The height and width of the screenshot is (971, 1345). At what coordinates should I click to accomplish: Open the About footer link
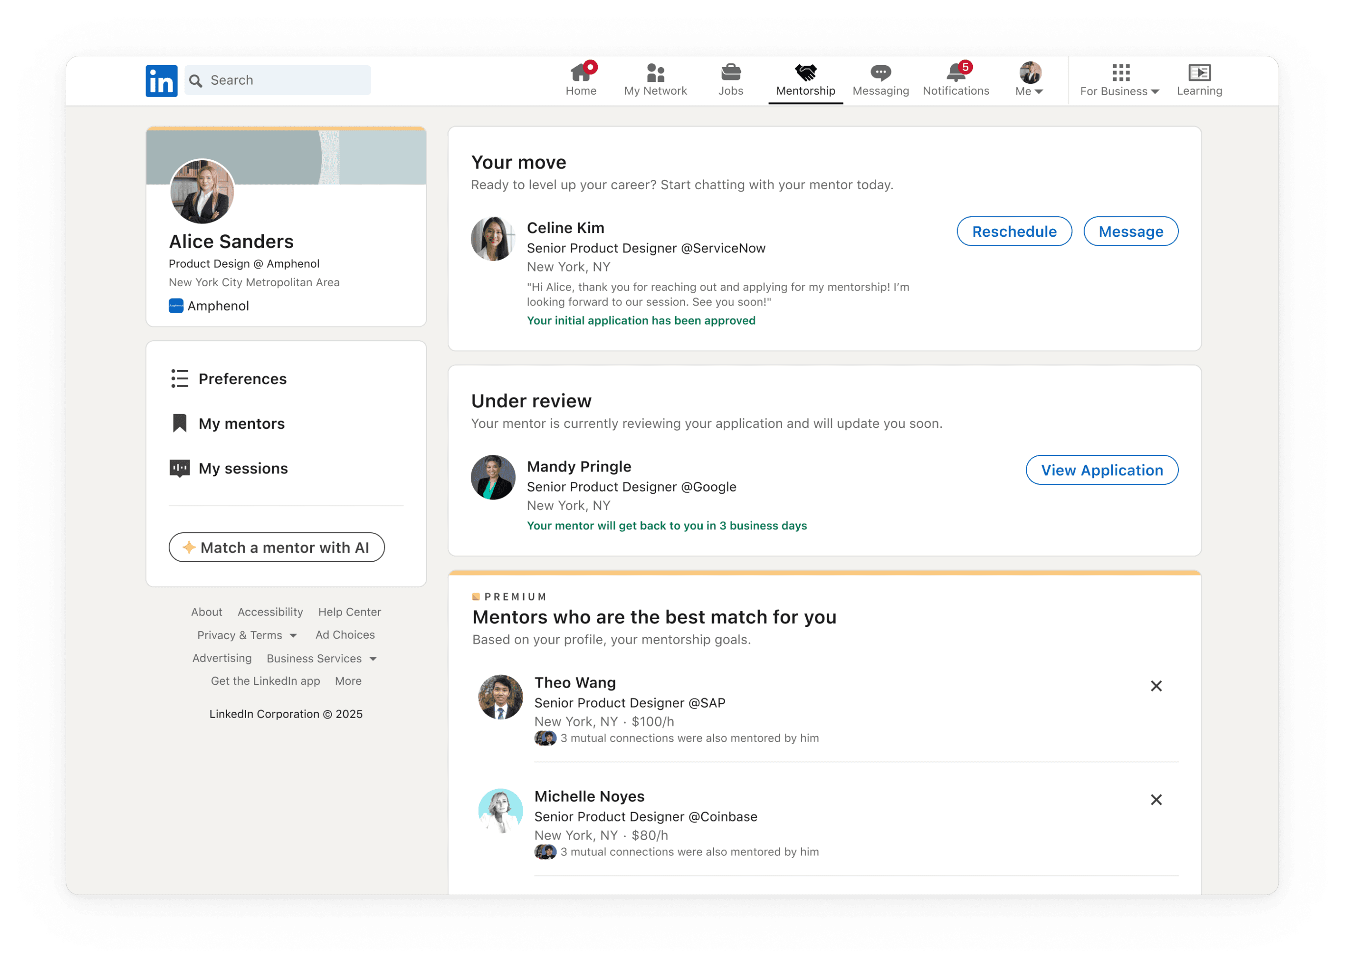click(x=206, y=612)
